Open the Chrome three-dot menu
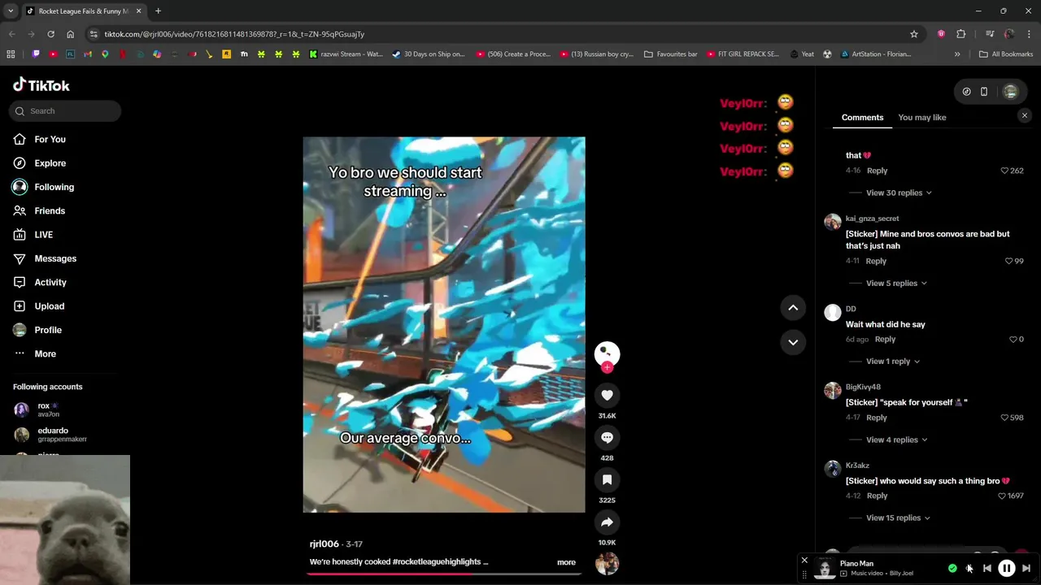Screen dimensions: 1041x585 point(1029,34)
